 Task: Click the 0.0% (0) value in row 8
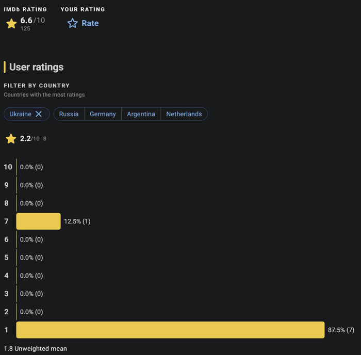[x=31, y=203]
